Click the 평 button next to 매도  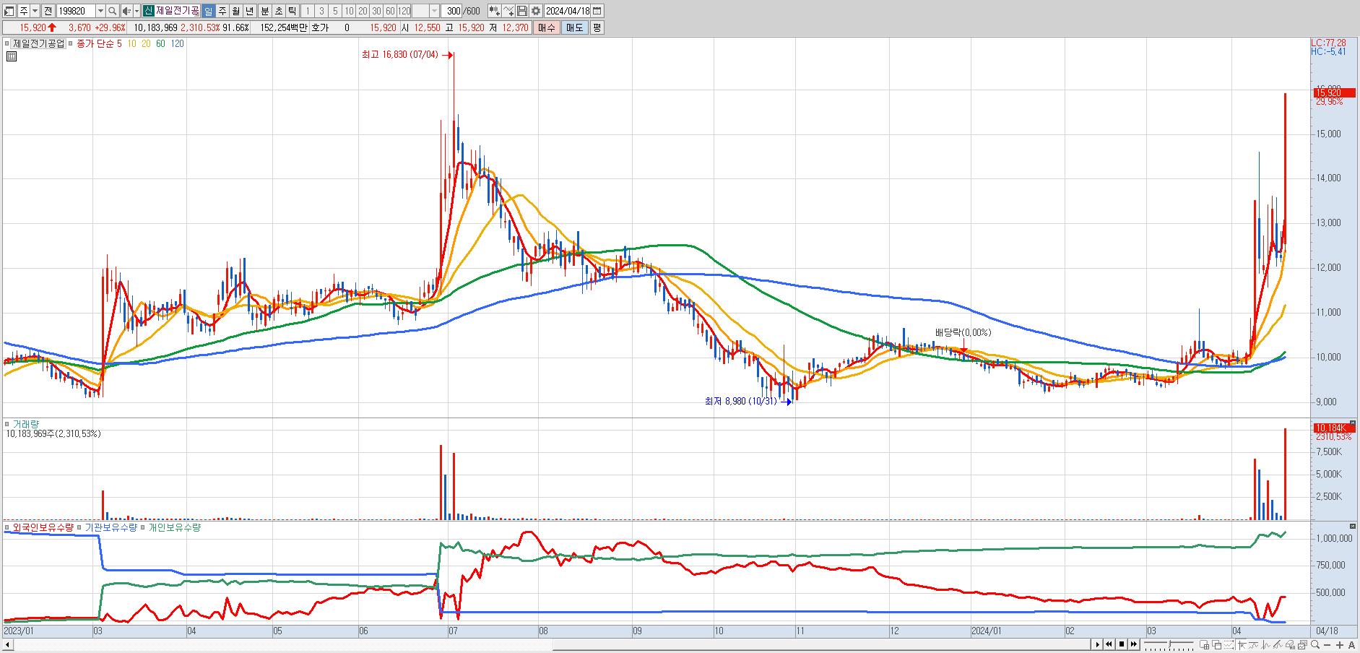tap(597, 27)
